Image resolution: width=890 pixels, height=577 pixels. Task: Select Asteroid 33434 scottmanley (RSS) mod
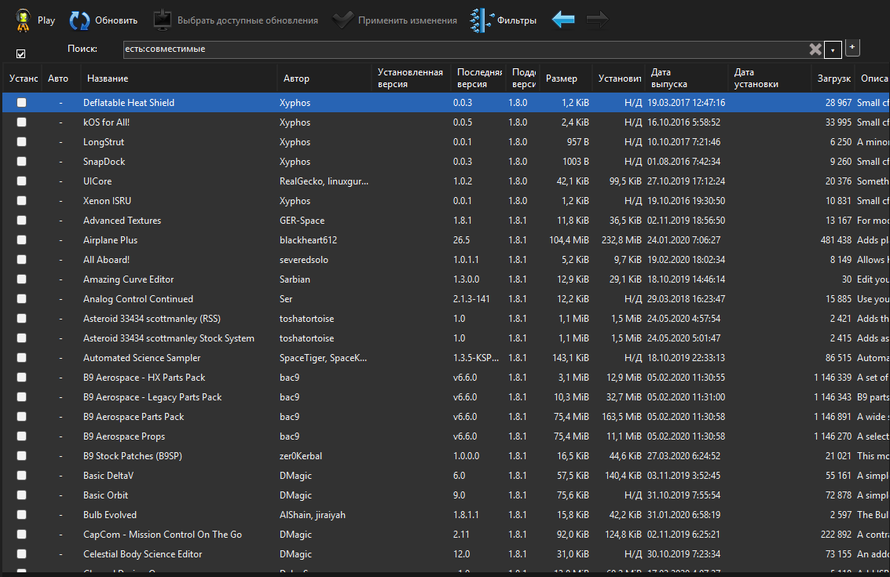click(x=445, y=318)
